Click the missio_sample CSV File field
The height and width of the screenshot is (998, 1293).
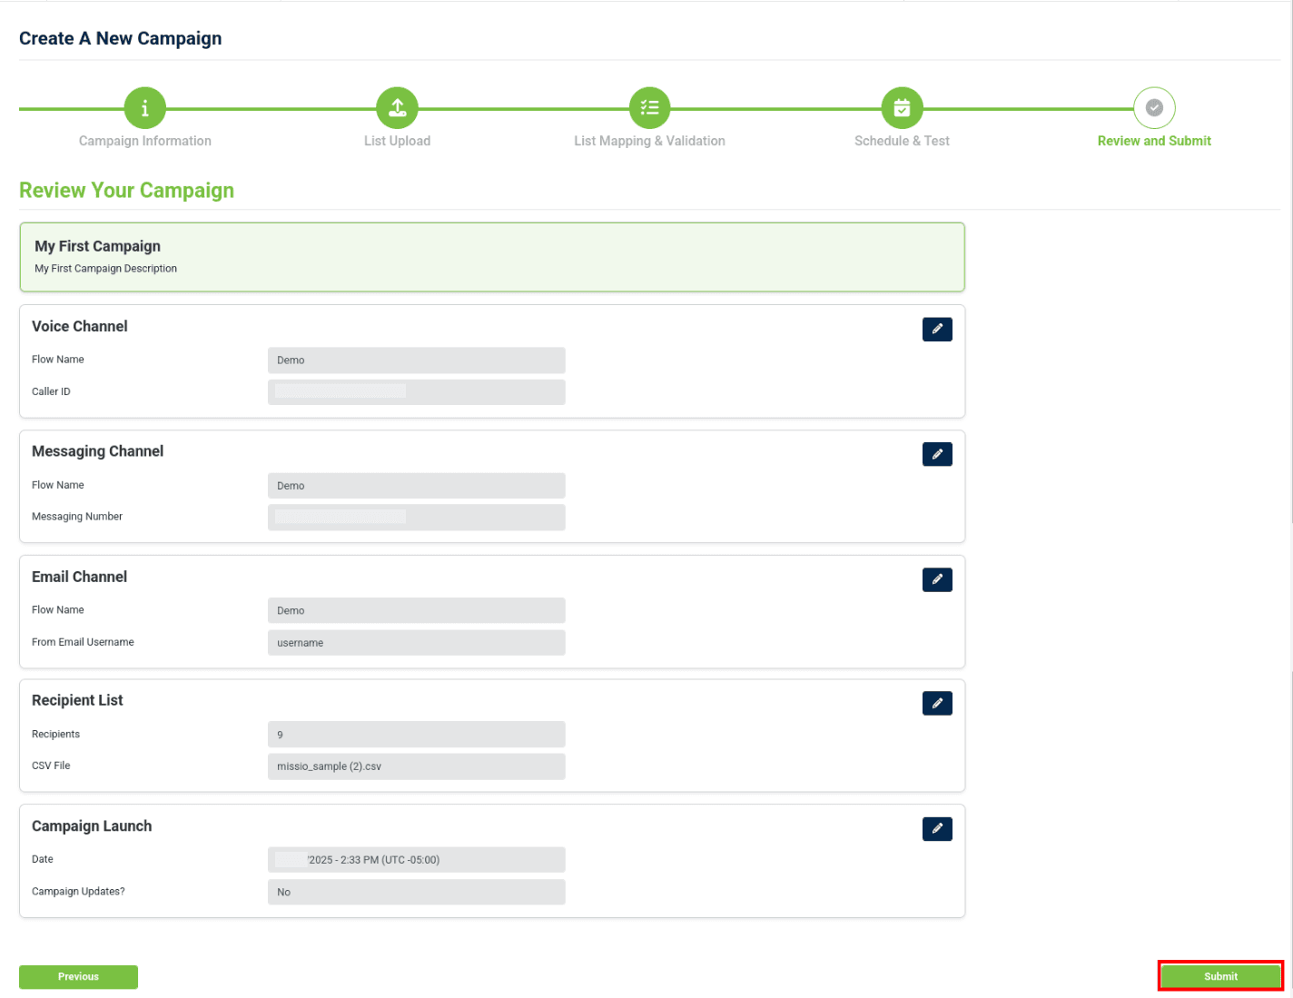tap(416, 766)
